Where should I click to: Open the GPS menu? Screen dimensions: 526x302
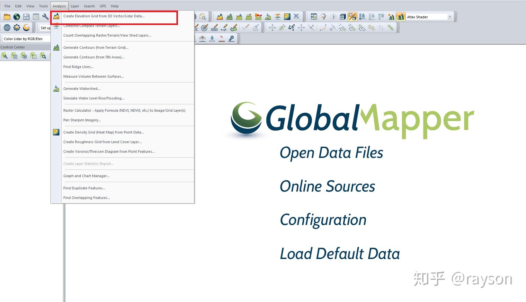click(x=103, y=6)
